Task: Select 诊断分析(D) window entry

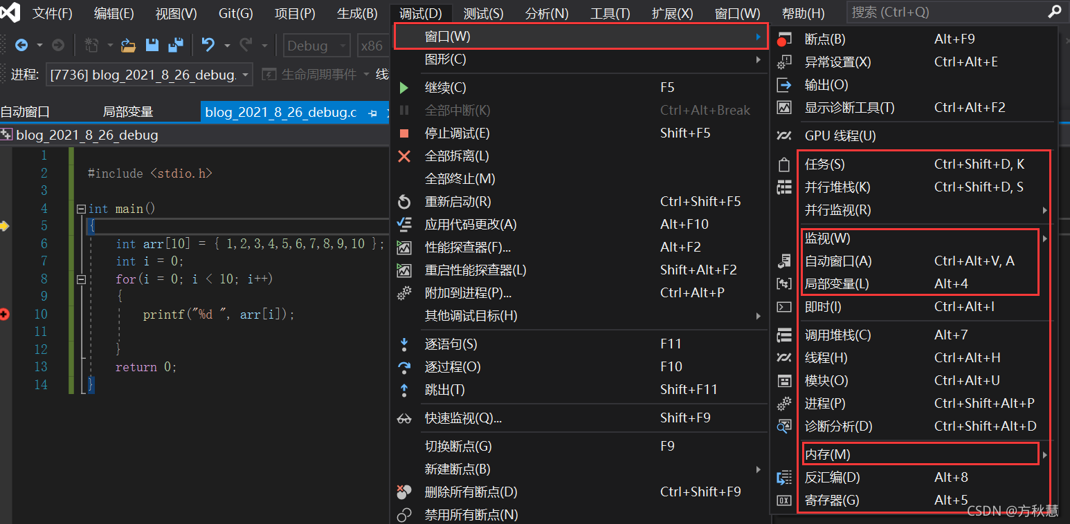Action: 913,427
